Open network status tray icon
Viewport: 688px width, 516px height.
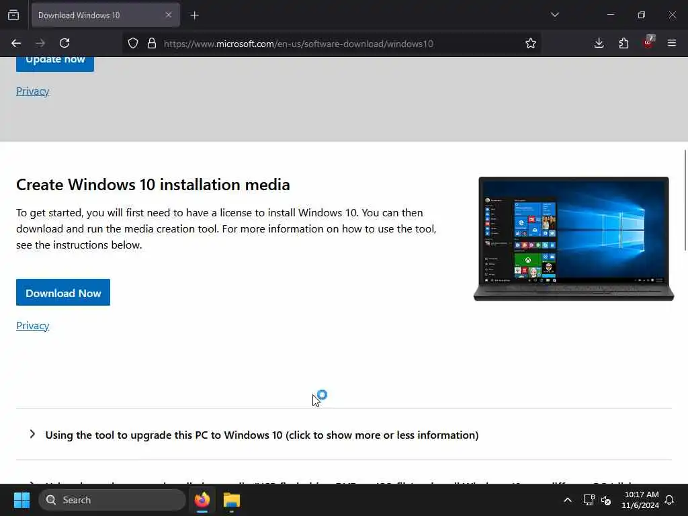click(589, 500)
